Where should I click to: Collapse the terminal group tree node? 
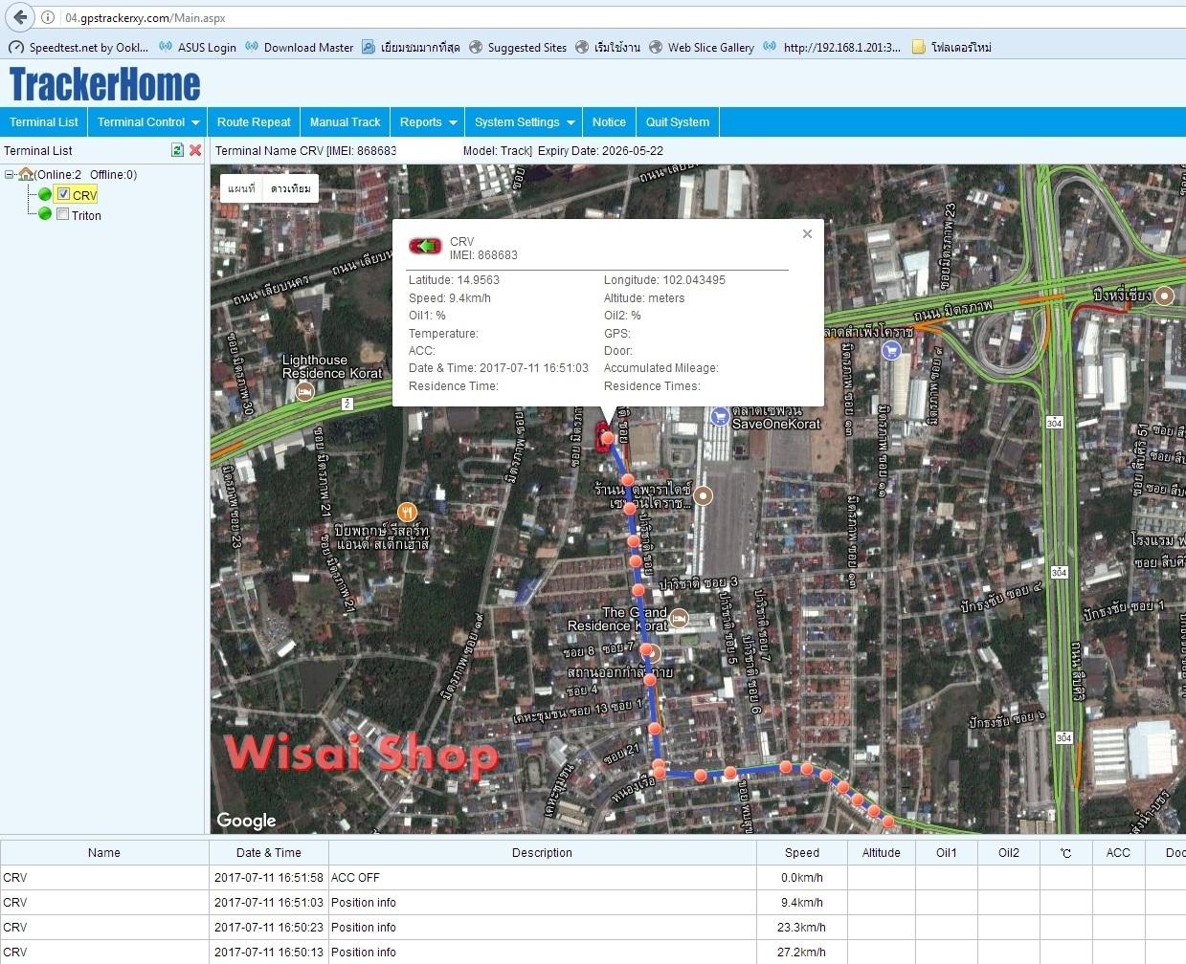tap(10, 174)
